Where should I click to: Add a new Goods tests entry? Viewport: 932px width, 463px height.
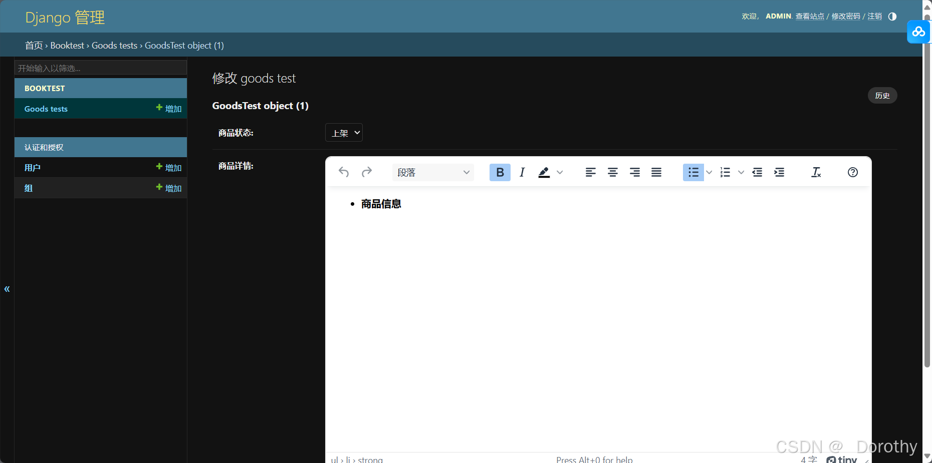[169, 109]
